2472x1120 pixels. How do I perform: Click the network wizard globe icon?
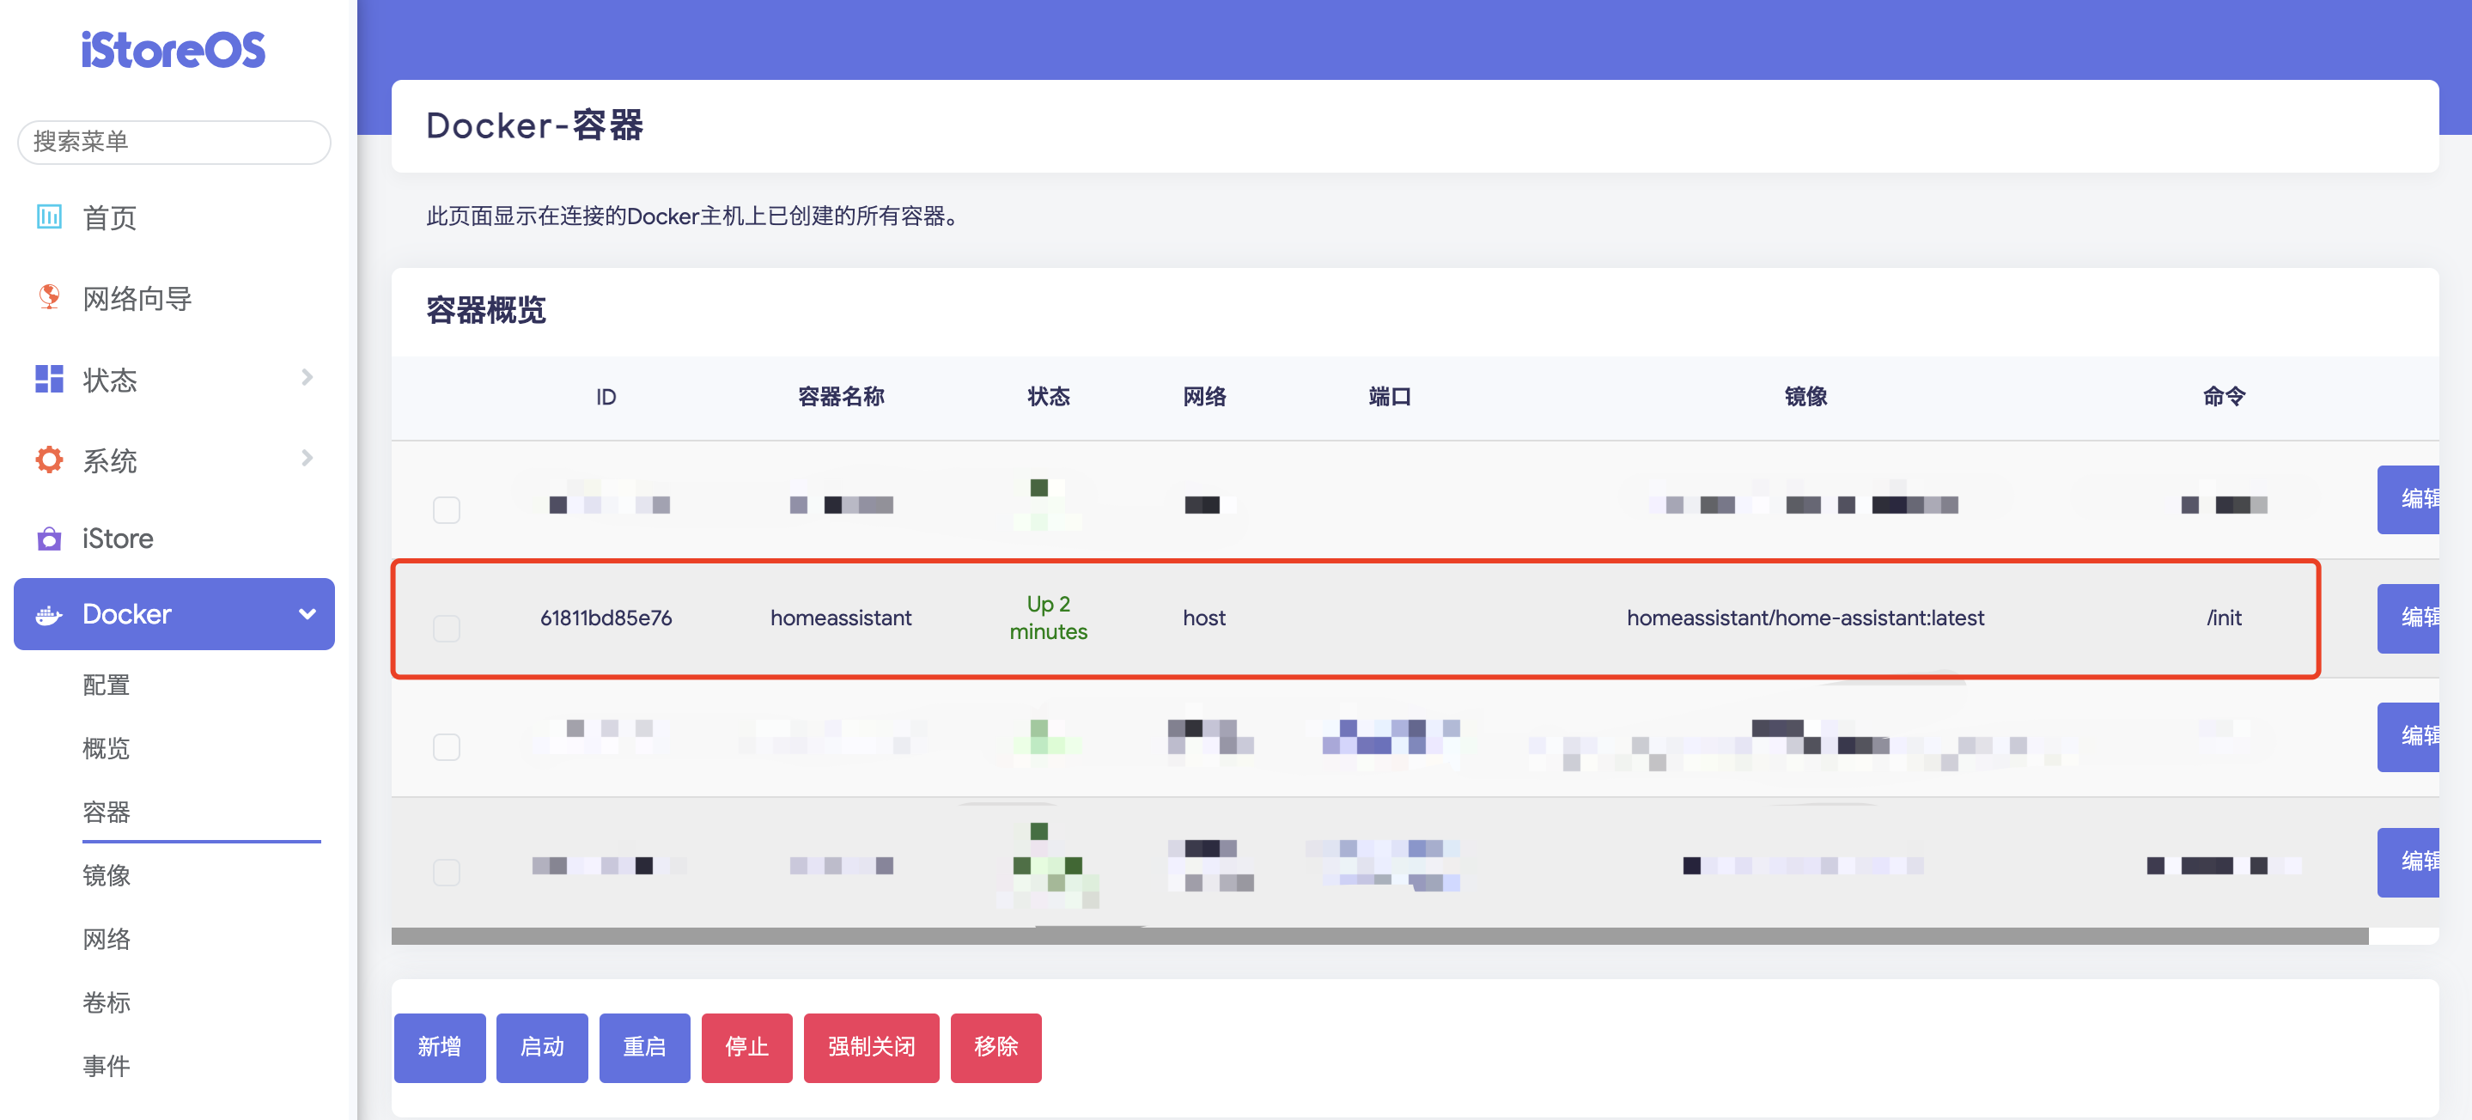click(x=49, y=297)
